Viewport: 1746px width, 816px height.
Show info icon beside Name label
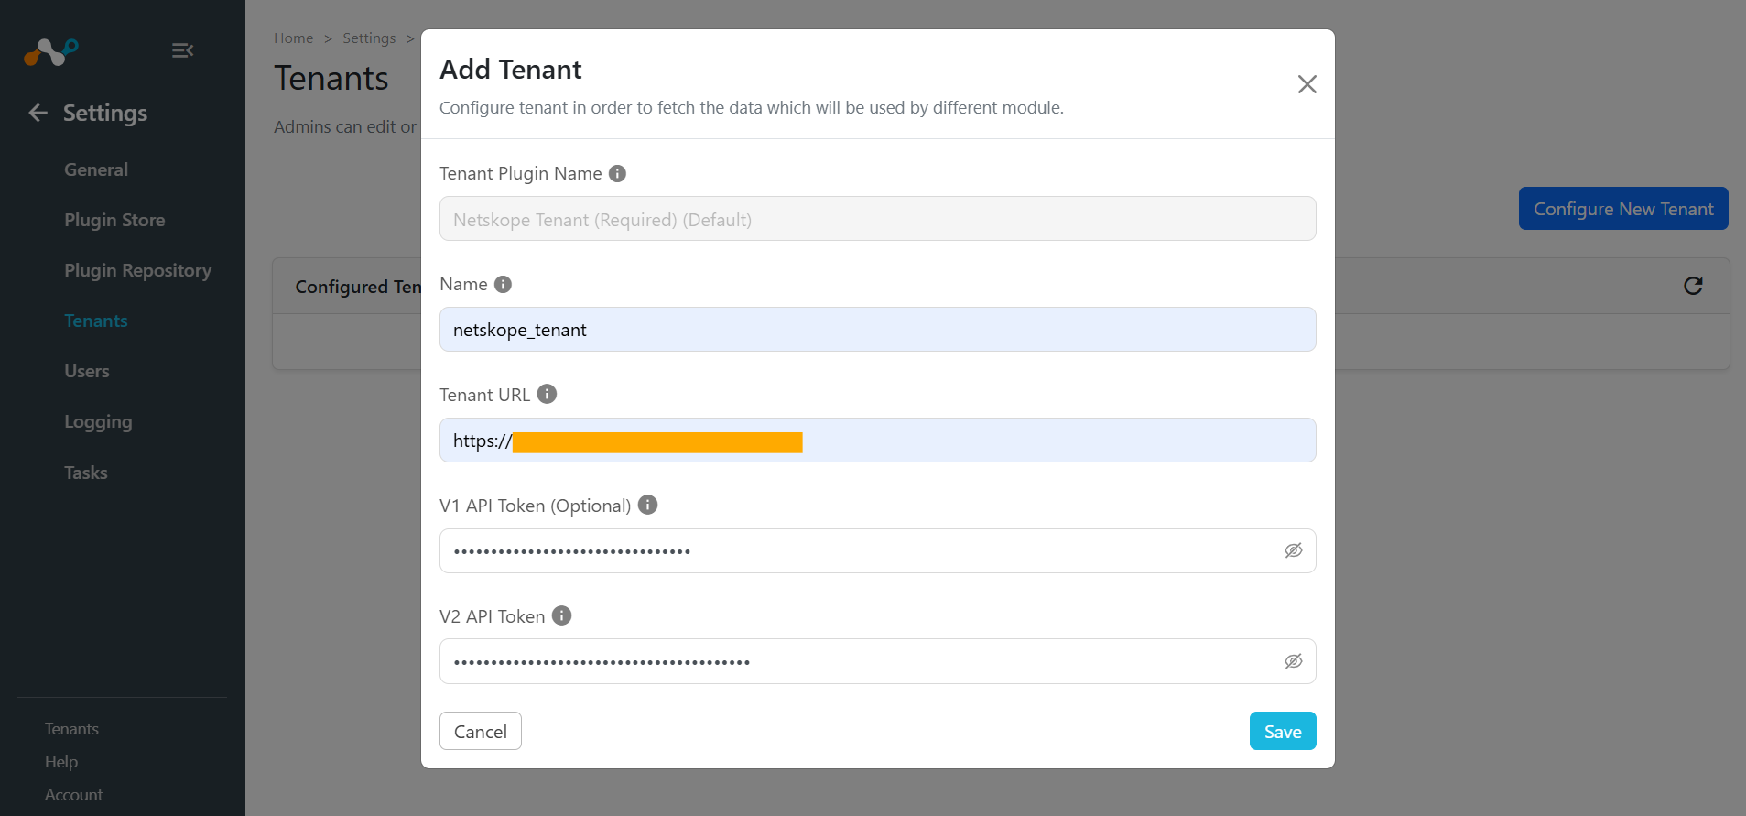coord(503,284)
